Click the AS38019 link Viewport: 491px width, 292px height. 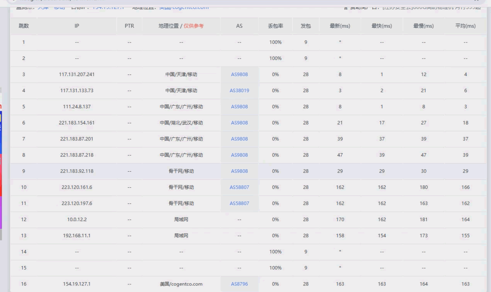click(x=239, y=91)
